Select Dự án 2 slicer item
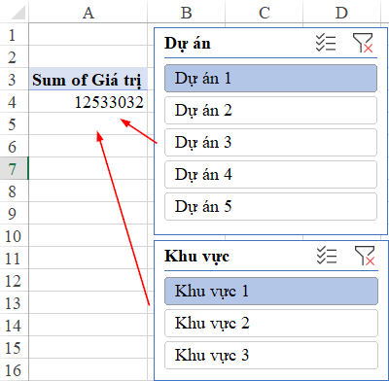 pyautogui.click(x=270, y=110)
